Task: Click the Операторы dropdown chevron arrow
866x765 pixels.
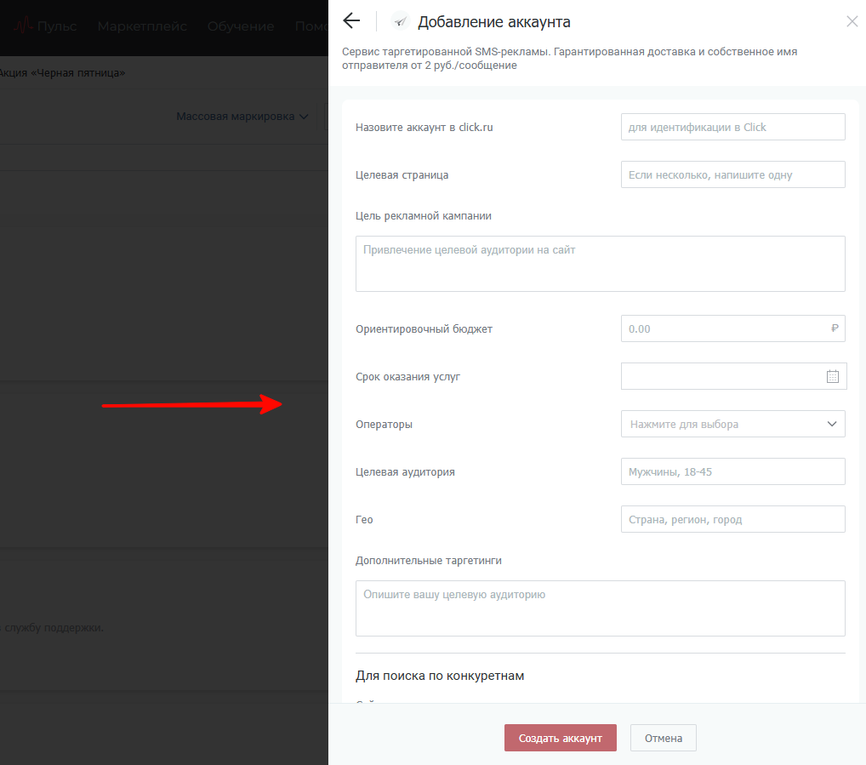Action: click(832, 424)
